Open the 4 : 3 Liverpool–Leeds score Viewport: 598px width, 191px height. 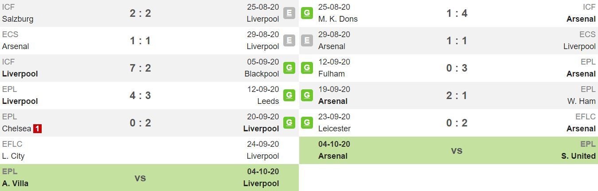[x=140, y=95]
